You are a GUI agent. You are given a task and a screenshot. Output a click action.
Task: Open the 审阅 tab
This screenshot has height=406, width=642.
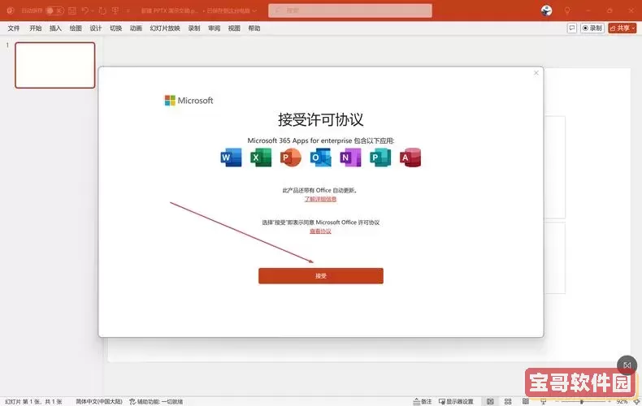pyautogui.click(x=215, y=28)
